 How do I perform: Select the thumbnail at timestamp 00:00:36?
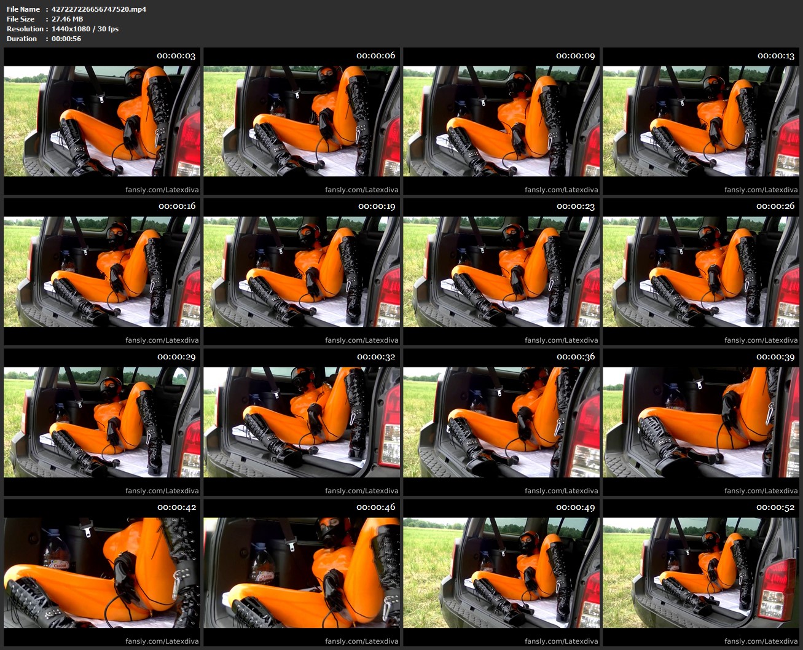pyautogui.click(x=501, y=422)
